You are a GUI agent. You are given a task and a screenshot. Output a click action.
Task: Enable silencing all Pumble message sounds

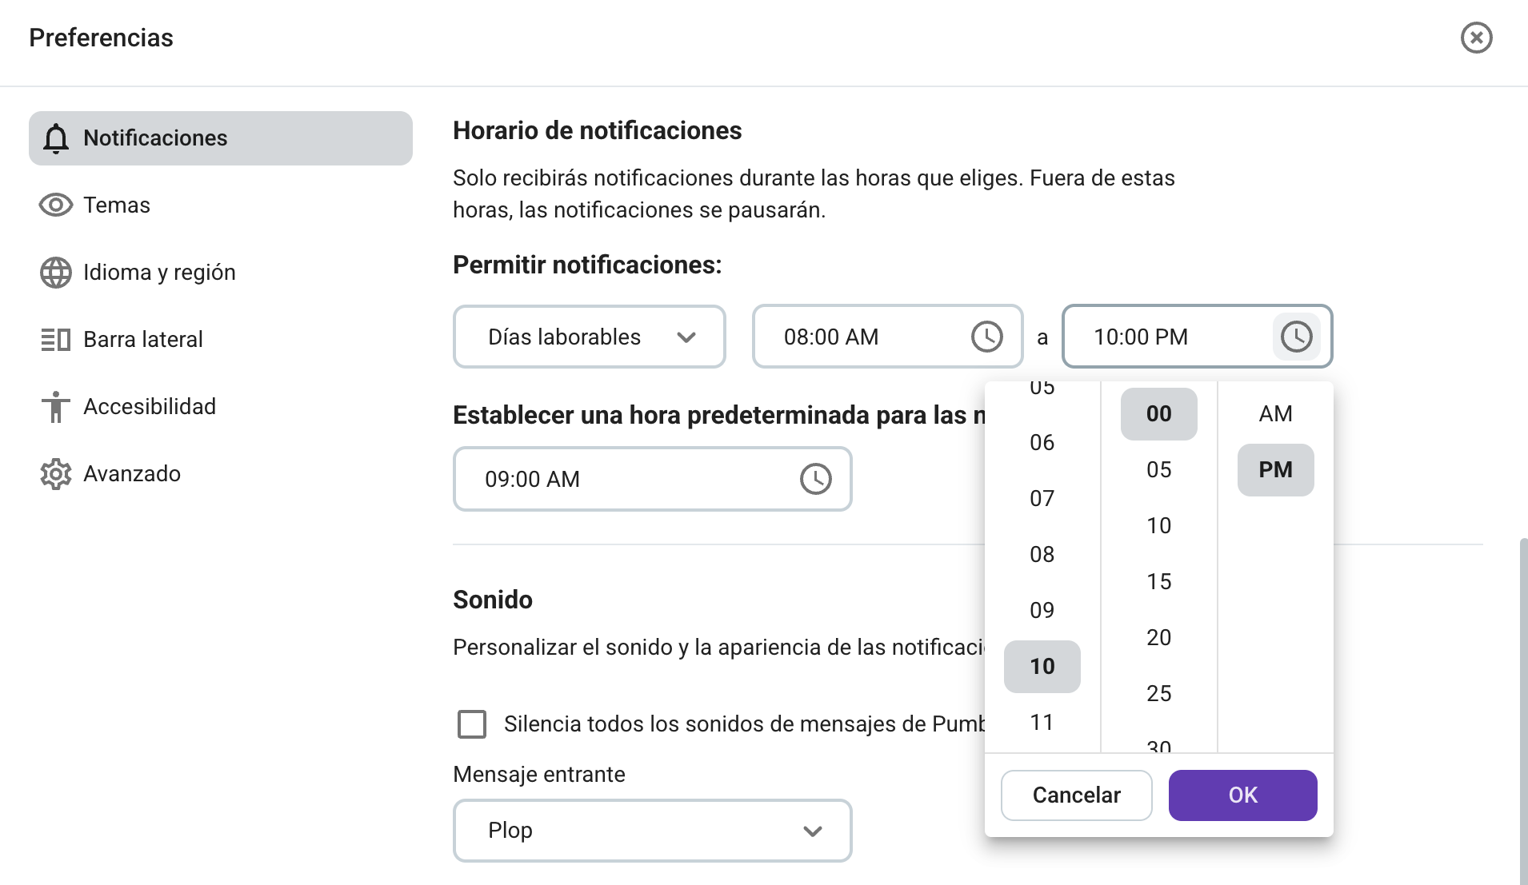pyautogui.click(x=472, y=724)
